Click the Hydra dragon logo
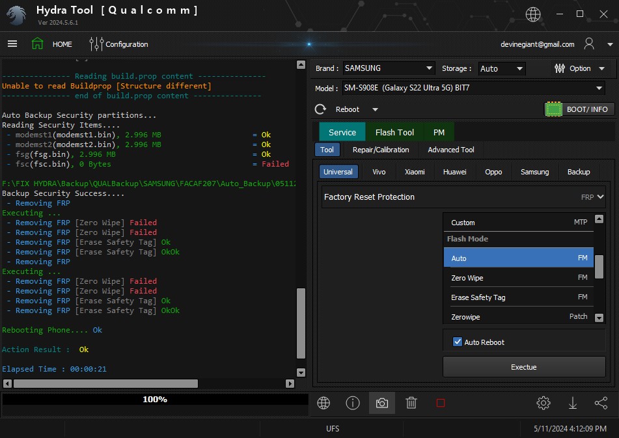The image size is (619, 438). (16, 16)
